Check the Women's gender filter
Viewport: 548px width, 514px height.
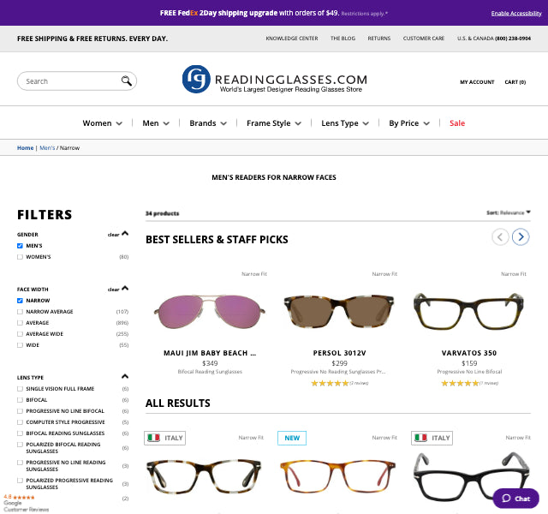[x=20, y=257]
